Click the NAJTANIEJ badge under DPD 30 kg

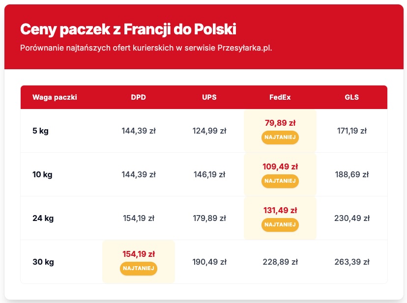(x=139, y=268)
